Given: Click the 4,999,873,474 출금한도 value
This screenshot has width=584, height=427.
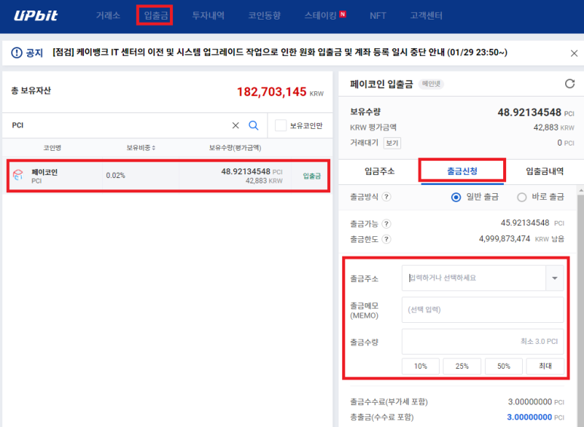Looking at the screenshot, I should pyautogui.click(x=505, y=239).
